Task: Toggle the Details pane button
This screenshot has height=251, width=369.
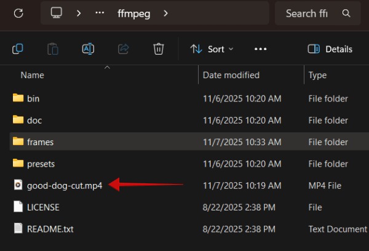Action: (330, 49)
